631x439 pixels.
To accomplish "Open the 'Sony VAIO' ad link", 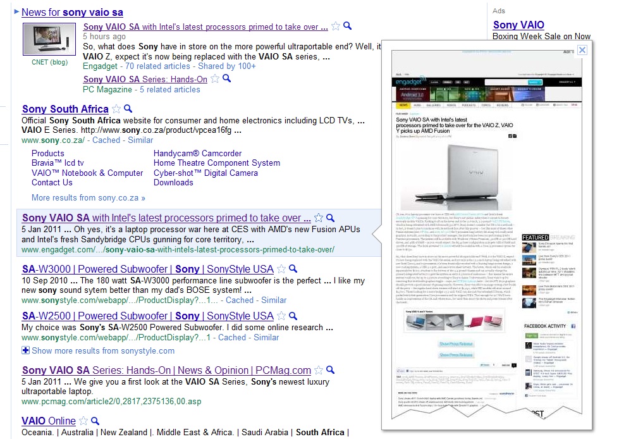I will [518, 25].
